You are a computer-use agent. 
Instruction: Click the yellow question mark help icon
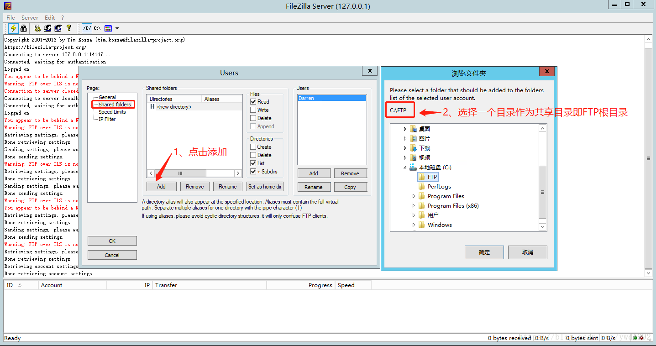69,28
